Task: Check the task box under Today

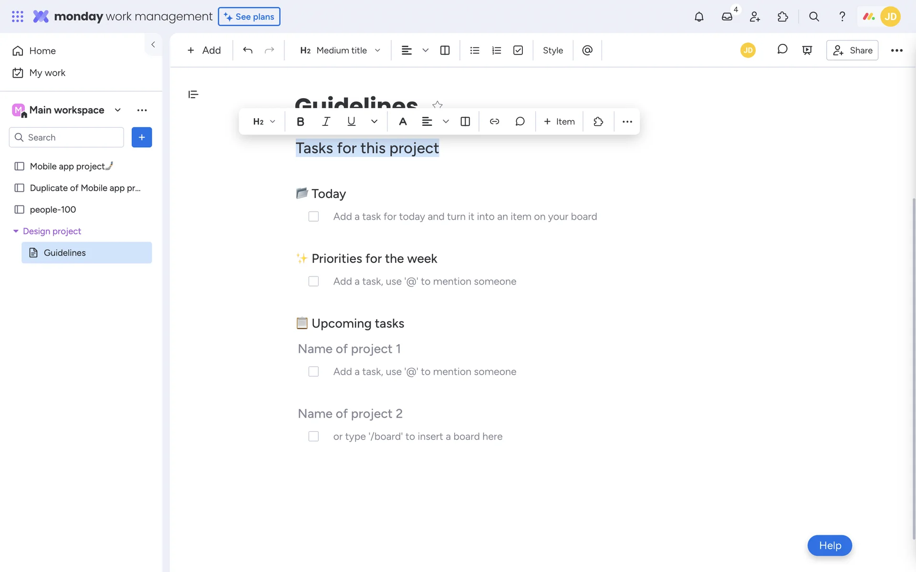Action: [313, 216]
